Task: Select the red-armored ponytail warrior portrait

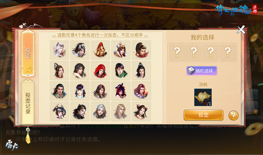Action: [141, 50]
